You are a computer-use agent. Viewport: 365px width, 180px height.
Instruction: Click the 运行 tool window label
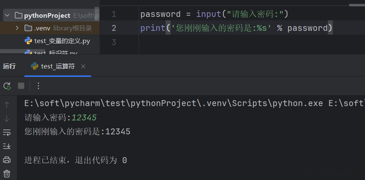9,66
